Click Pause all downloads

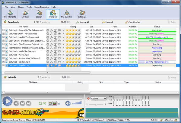point(107,22)
